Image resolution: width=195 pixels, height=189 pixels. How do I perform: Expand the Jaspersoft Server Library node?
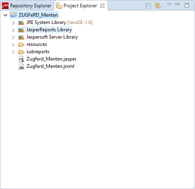[13, 37]
